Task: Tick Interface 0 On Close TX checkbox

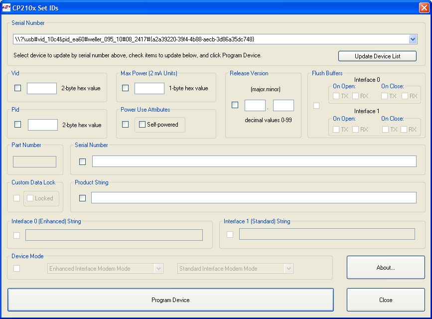Action: click(x=384, y=96)
